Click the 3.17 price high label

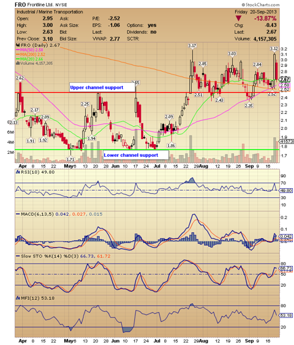point(192,46)
